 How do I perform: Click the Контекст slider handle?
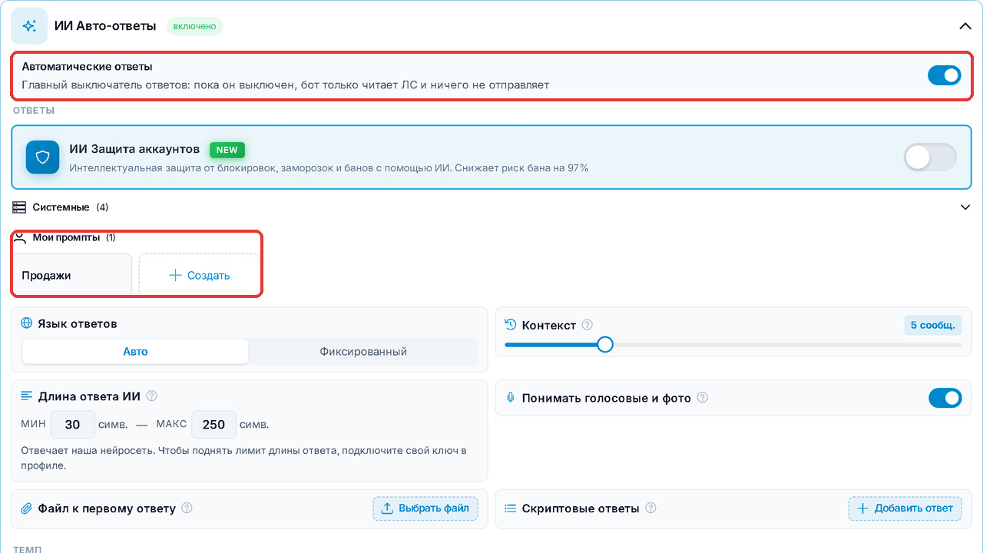605,345
